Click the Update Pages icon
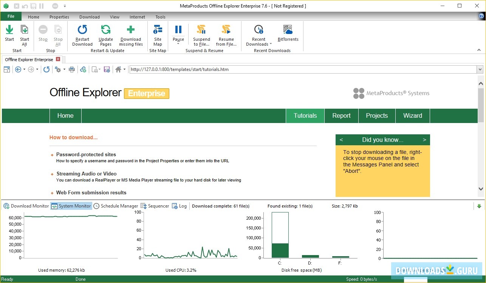 pos(106,30)
